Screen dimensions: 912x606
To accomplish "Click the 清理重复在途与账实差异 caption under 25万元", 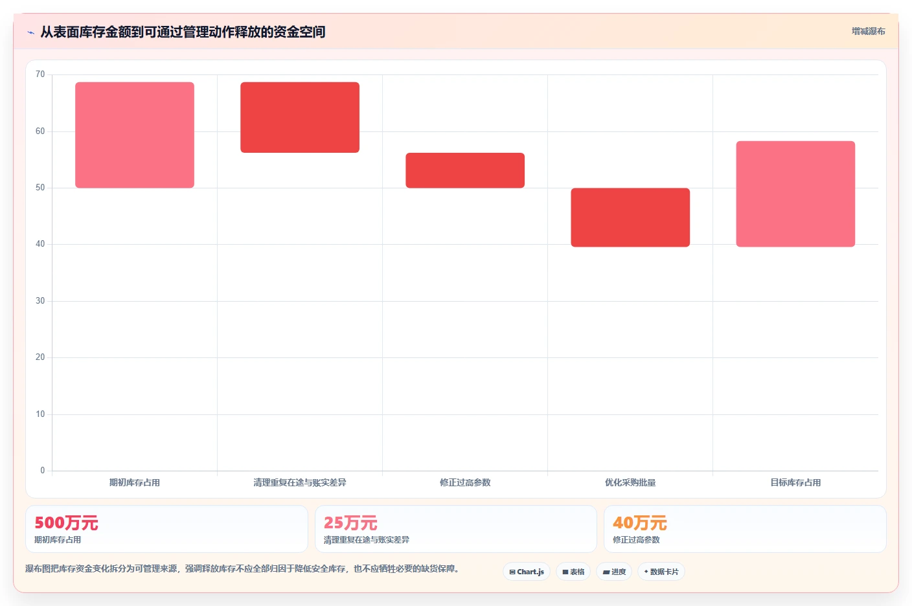I will pos(367,540).
